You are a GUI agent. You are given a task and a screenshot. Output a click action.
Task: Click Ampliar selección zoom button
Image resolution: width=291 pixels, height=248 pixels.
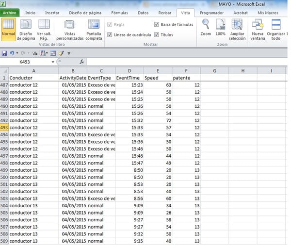coord(237,30)
